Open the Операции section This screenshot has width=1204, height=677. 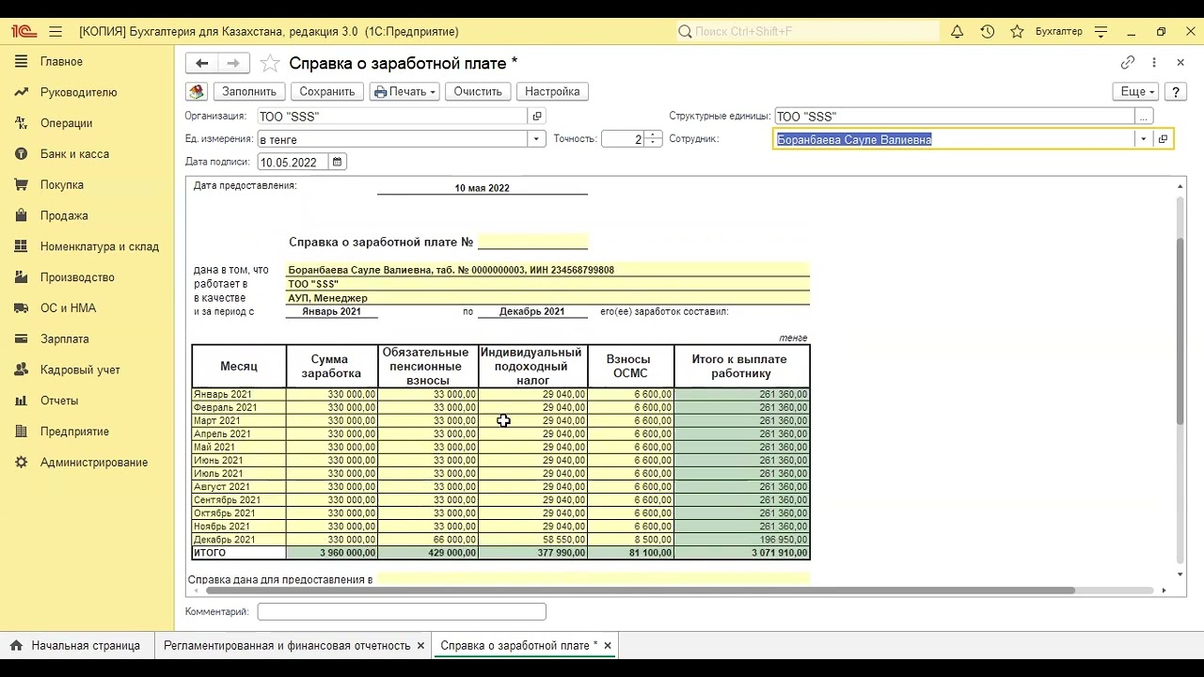pyautogui.click(x=66, y=123)
